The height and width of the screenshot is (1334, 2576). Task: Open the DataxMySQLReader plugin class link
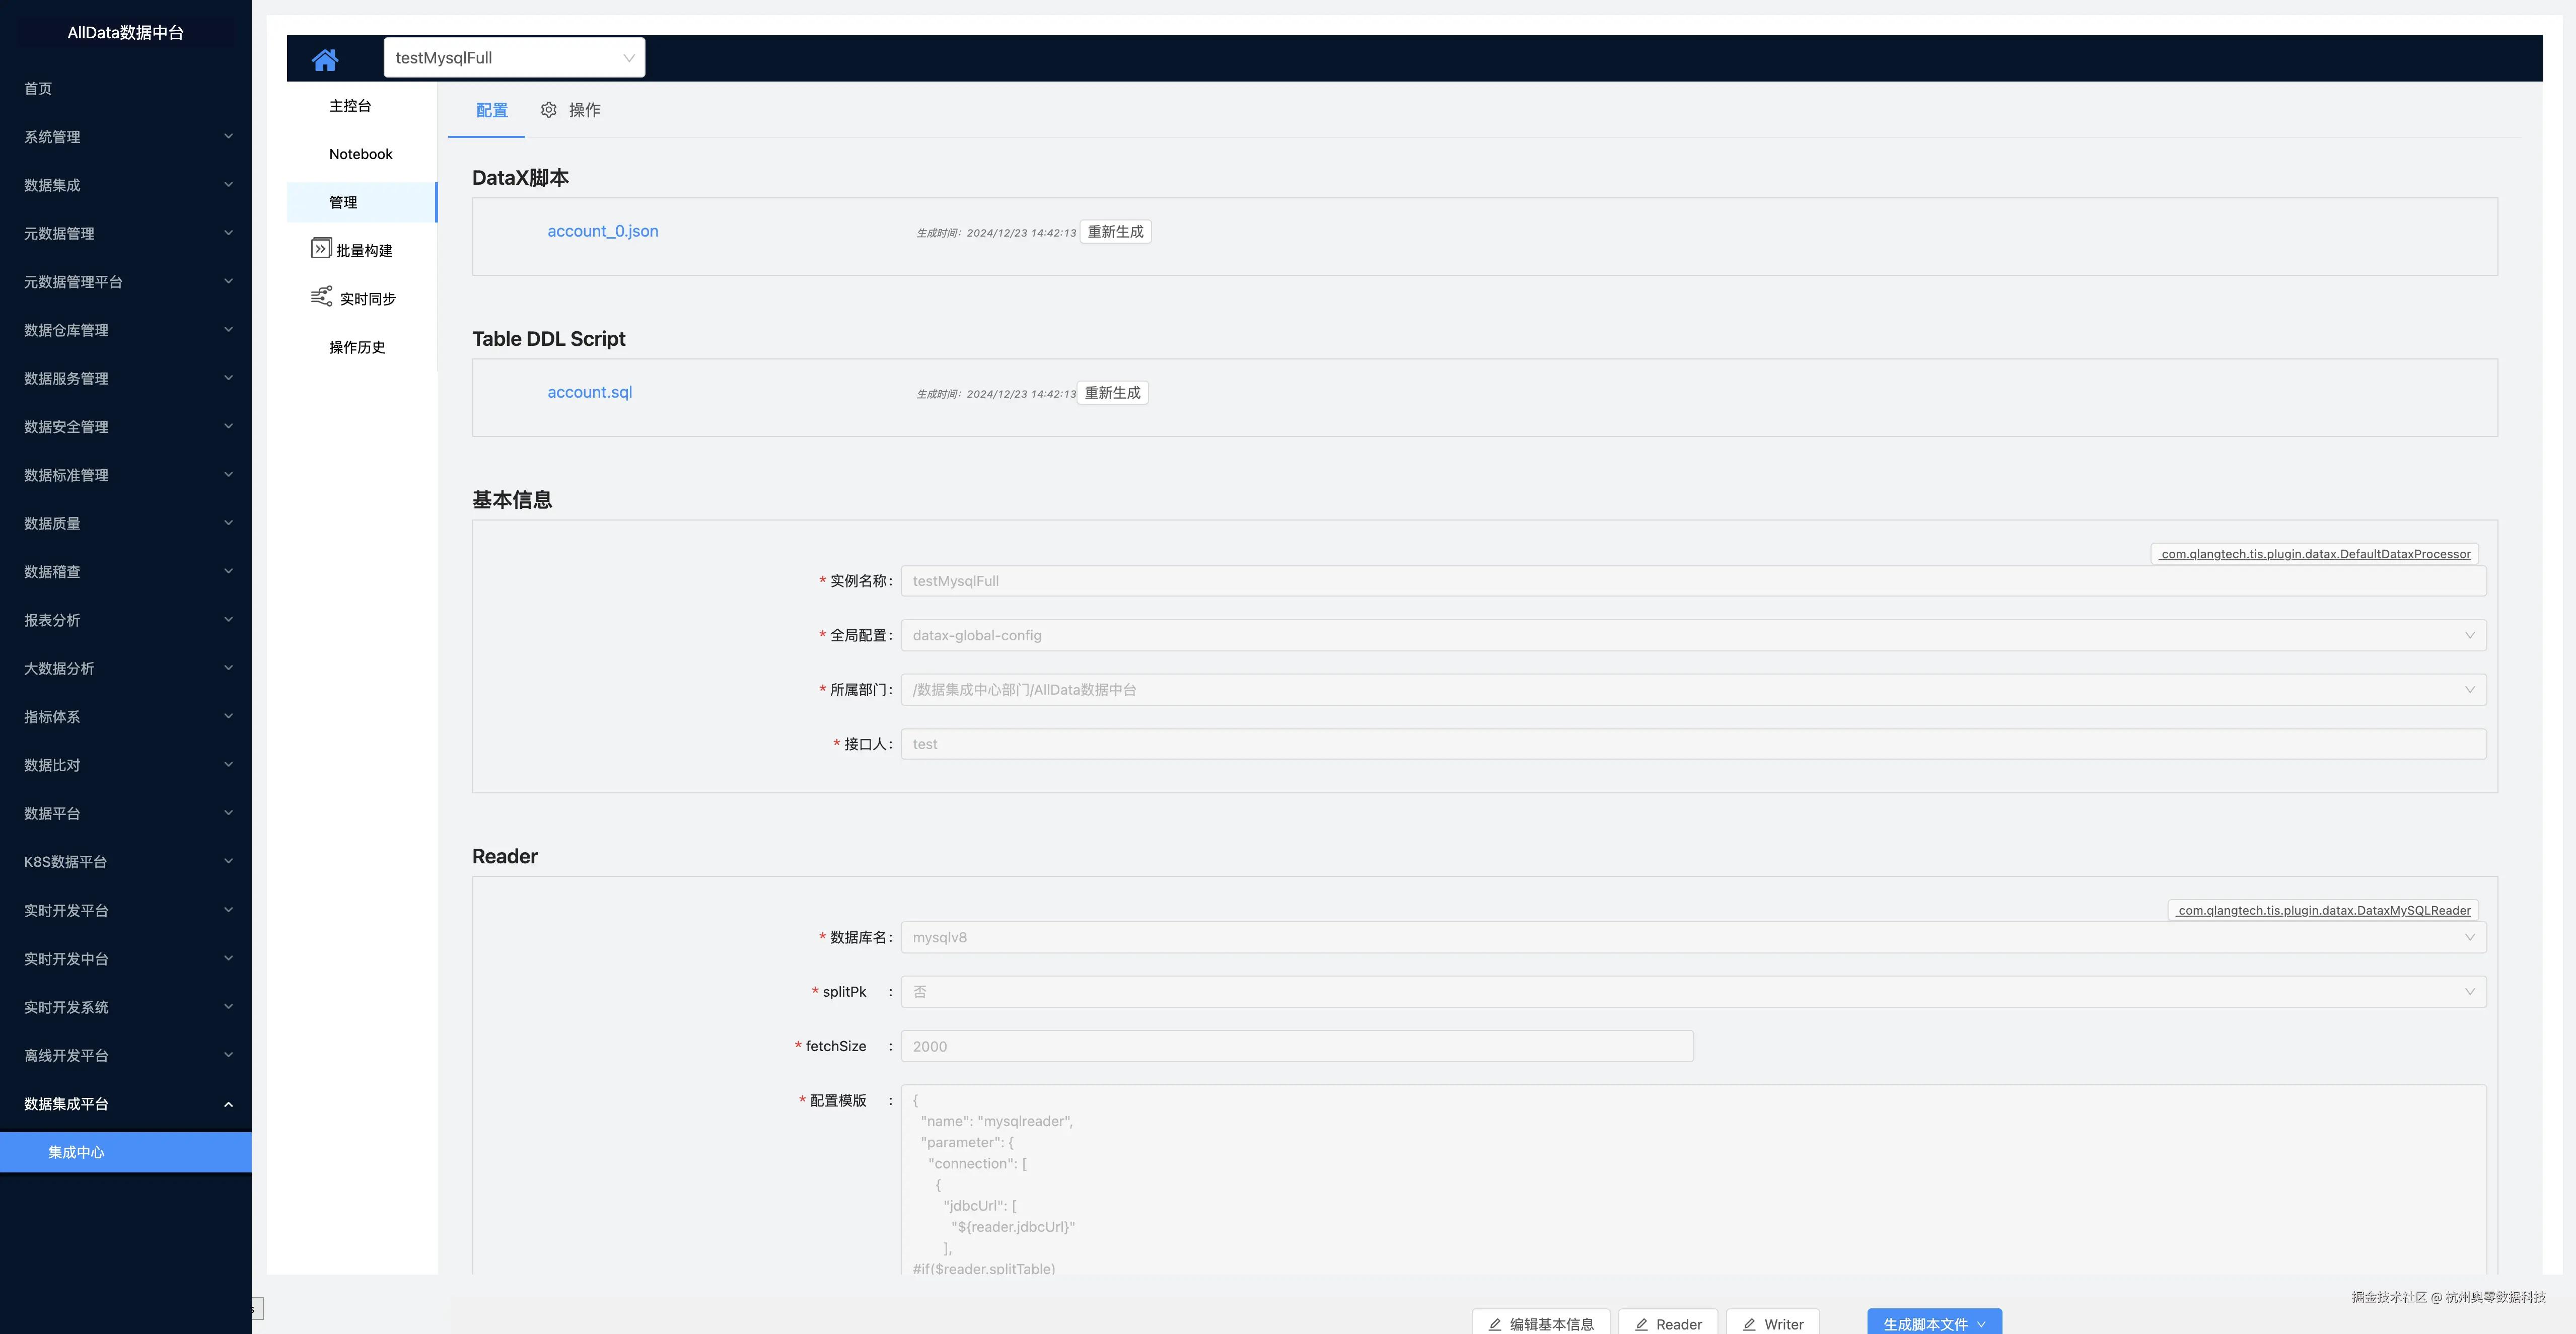2323,910
